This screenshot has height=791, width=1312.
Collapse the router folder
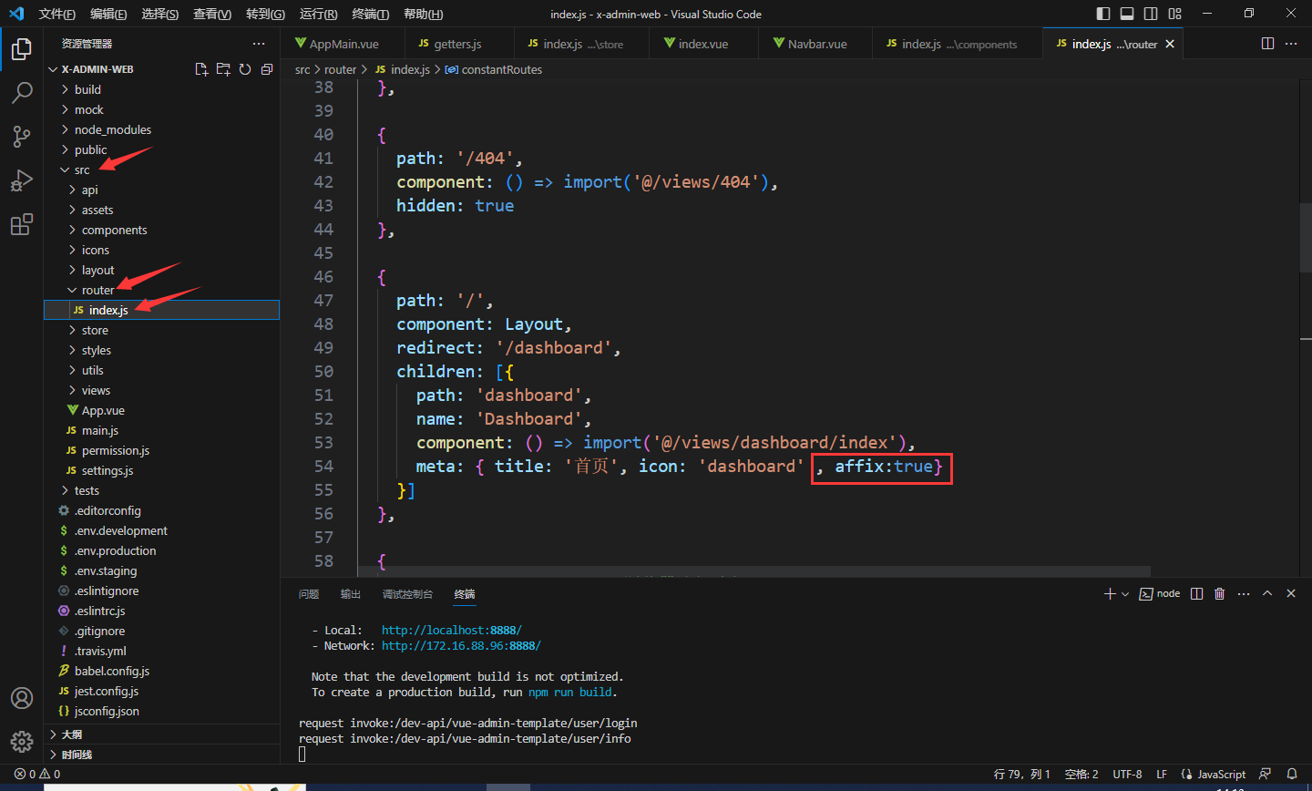161,290
